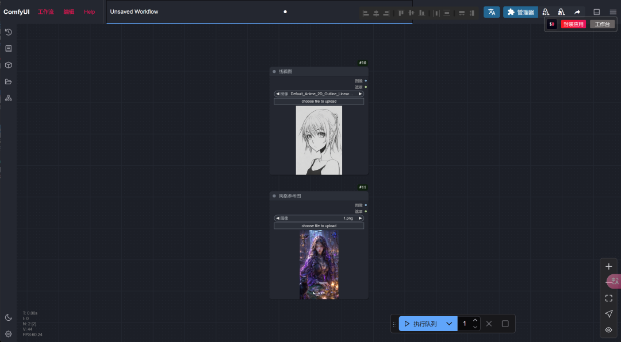The height and width of the screenshot is (342, 621).
Task: Select the Unsaved Workflow tab
Action: 259,12
